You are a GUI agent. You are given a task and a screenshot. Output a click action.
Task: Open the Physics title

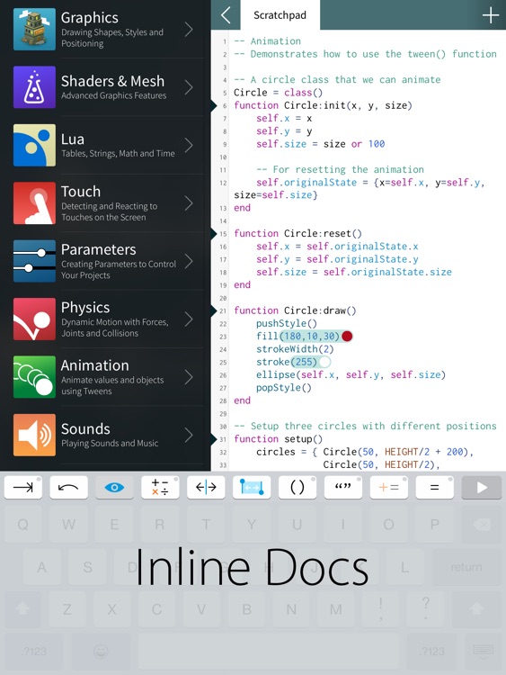point(85,308)
